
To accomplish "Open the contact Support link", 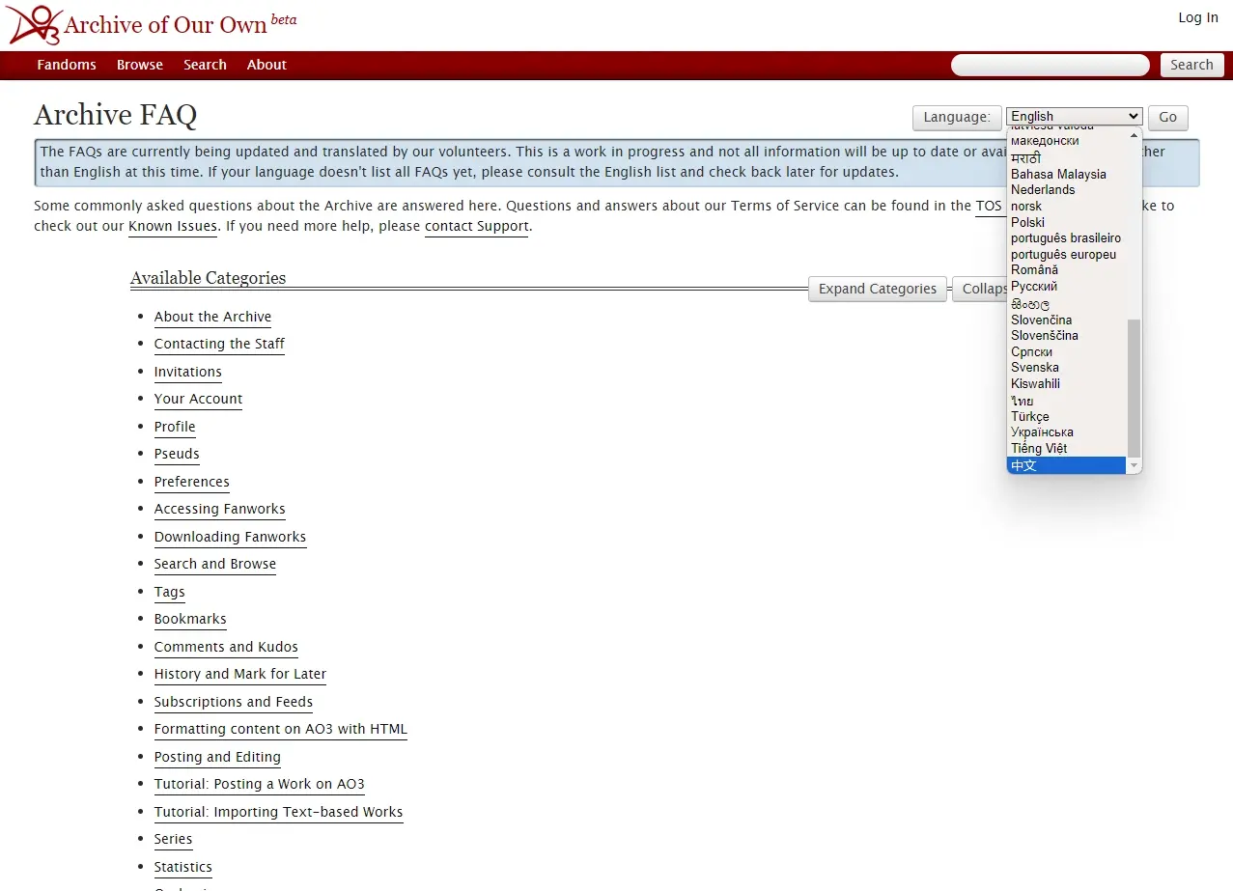I will 476,226.
